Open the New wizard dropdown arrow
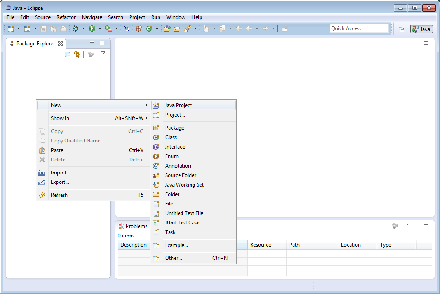 point(19,28)
